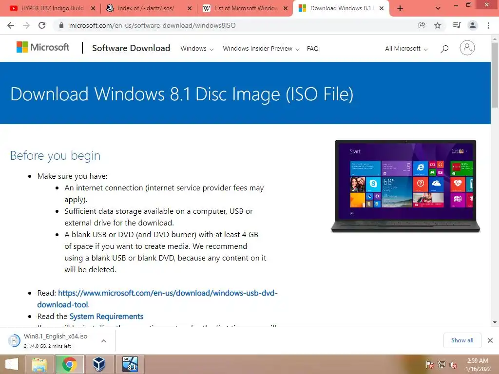Switch to the Index of /~dartz/isos/ tab
Screen dimensions: 499x374
pyautogui.click(x=146, y=9)
